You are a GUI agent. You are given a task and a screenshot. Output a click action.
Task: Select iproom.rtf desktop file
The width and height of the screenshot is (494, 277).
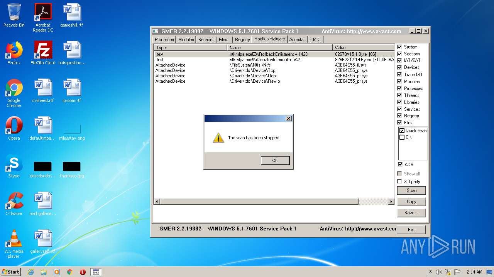click(x=72, y=91)
